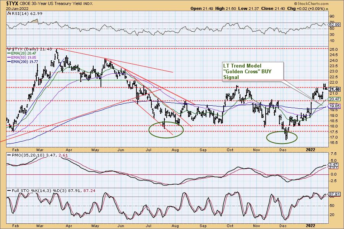The width and height of the screenshot is (344, 229).
Task: Click the Close 21.40 value in the header
Action: [273, 8]
